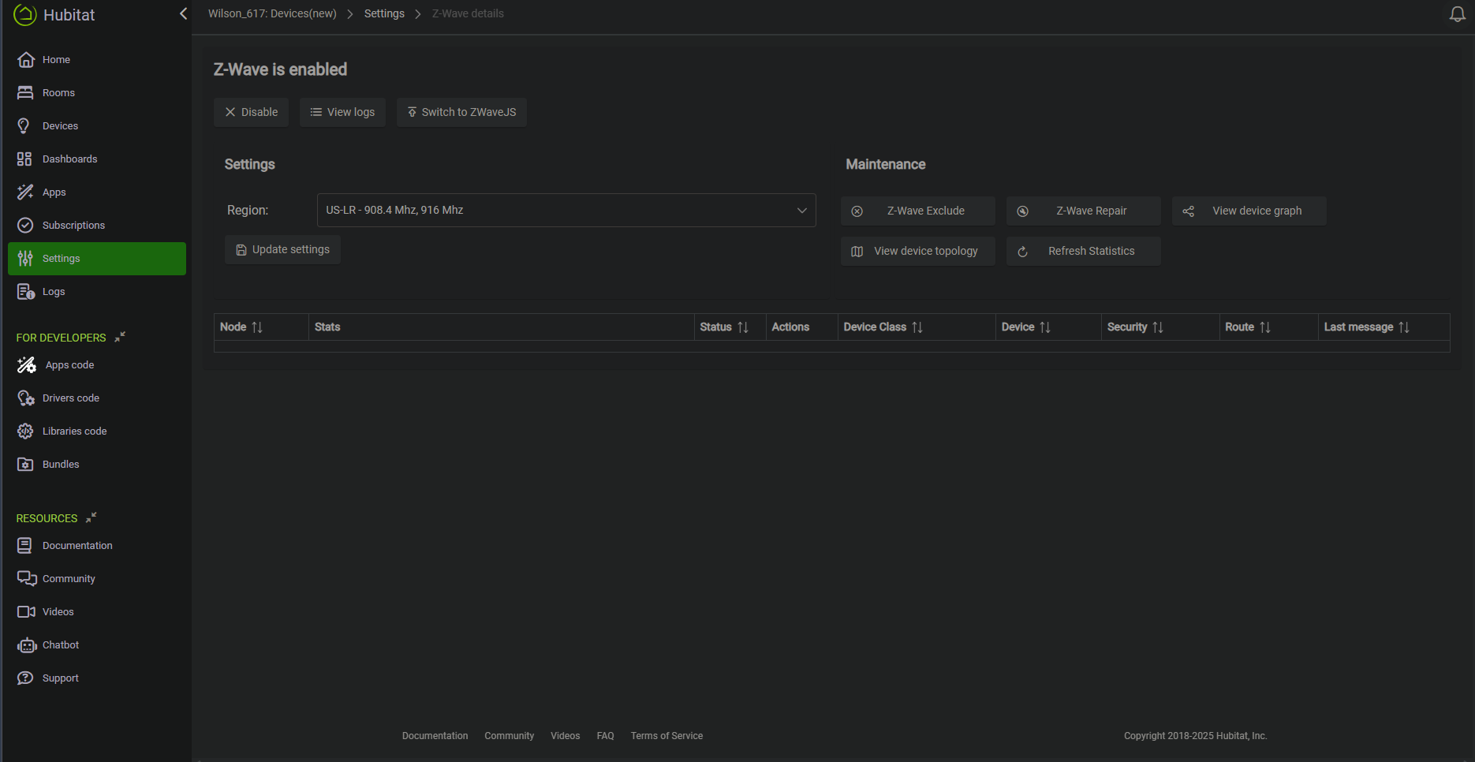Open the Dashboards sidebar icon
The width and height of the screenshot is (1475, 762).
click(25, 159)
